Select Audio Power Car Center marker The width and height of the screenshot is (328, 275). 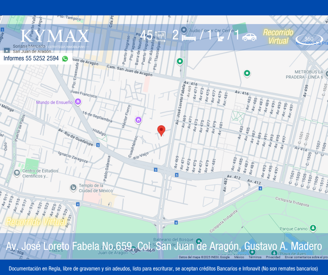pyautogui.click(x=184, y=30)
